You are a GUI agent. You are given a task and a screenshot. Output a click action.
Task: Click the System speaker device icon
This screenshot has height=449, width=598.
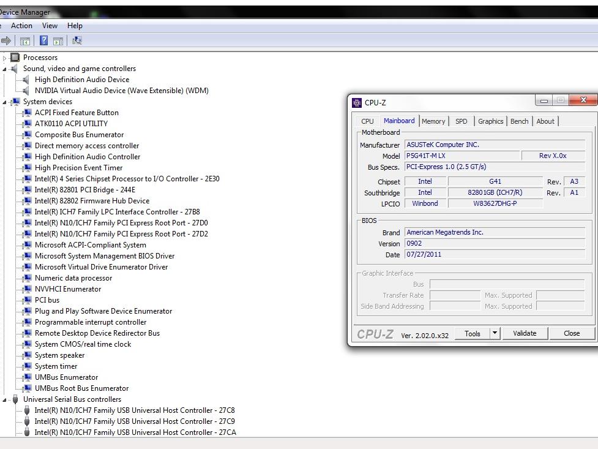pos(27,355)
